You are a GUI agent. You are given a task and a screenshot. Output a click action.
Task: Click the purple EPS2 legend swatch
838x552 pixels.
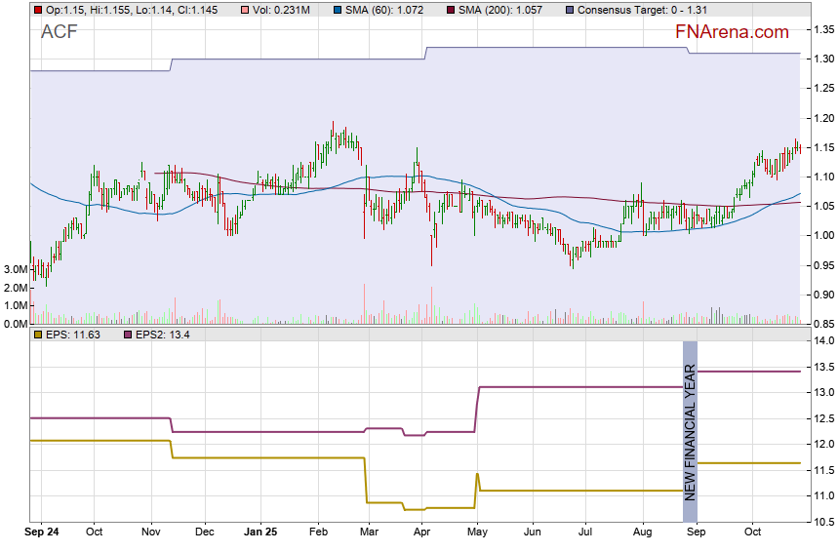tap(126, 335)
